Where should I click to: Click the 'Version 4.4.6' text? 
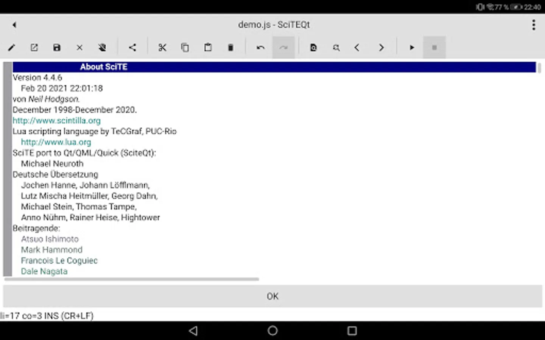coord(37,77)
